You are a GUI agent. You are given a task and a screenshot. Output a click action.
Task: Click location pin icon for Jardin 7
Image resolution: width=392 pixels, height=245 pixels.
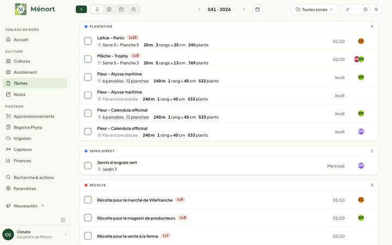click(x=99, y=169)
